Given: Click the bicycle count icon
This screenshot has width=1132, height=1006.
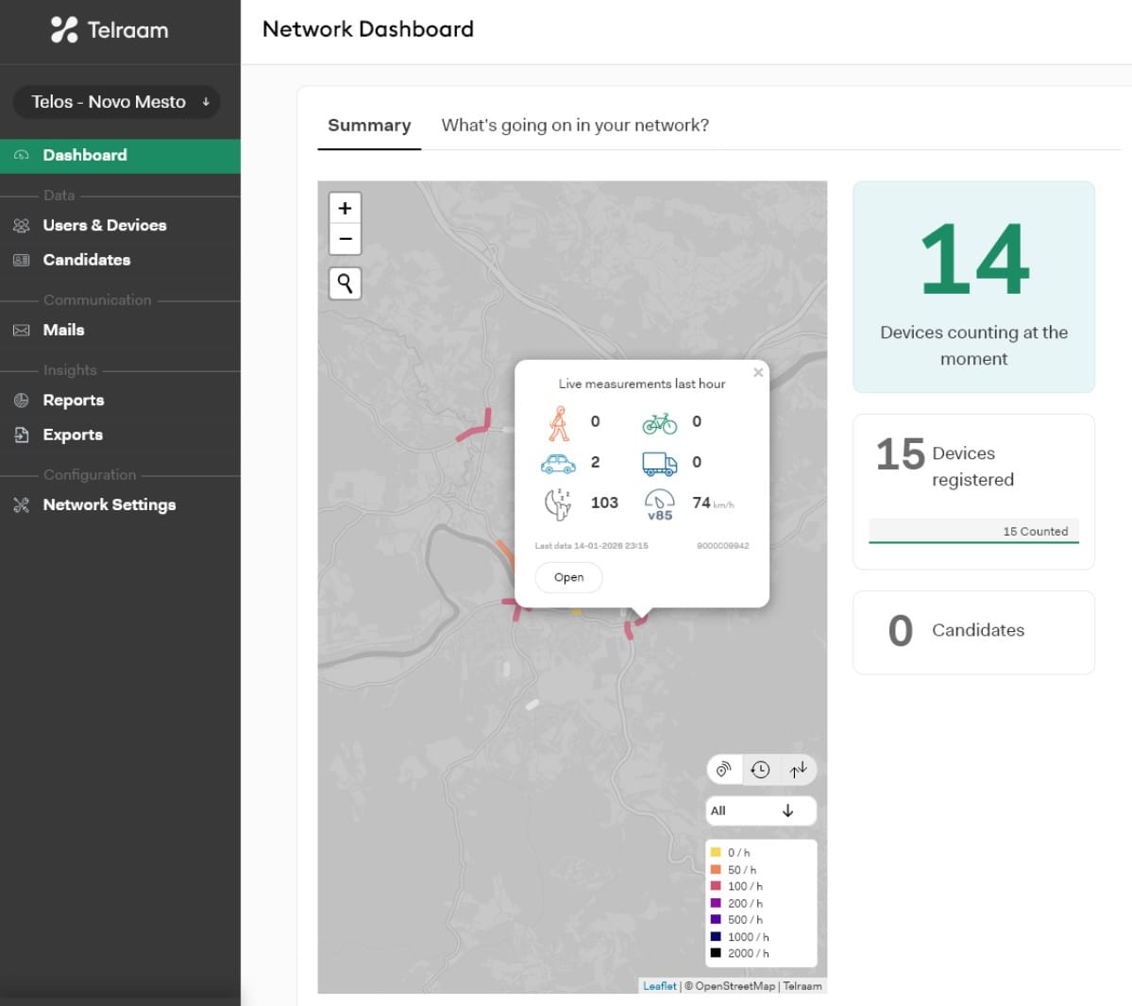Looking at the screenshot, I should point(660,422).
